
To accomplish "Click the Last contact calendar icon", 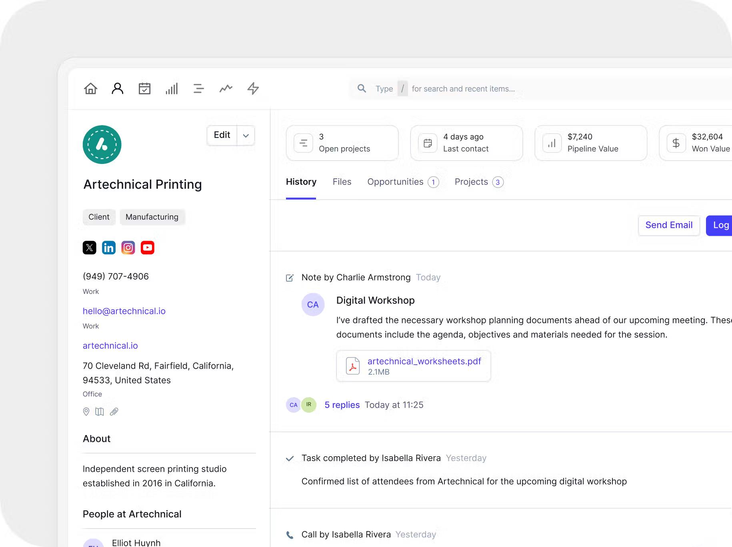I will tap(428, 143).
